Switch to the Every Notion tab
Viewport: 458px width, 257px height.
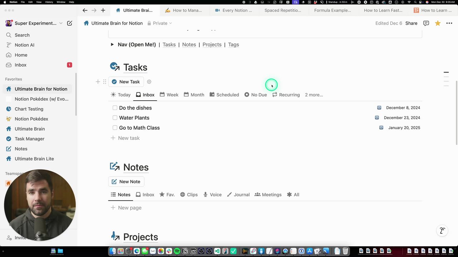coord(234,10)
